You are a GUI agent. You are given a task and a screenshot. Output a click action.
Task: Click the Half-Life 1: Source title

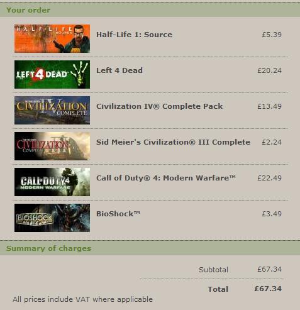tap(134, 35)
